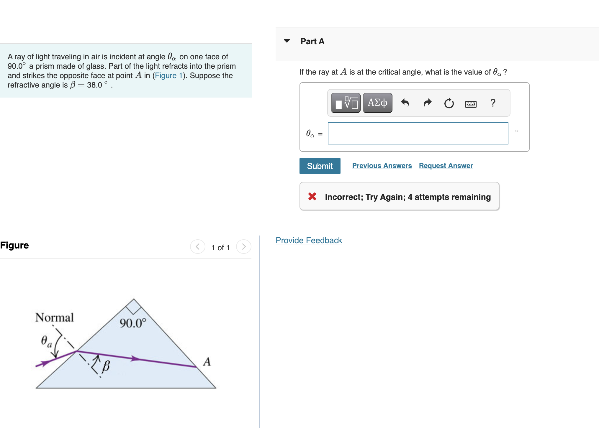
Task: Click the redo arrow in the equation toolbar
Action: [x=427, y=103]
